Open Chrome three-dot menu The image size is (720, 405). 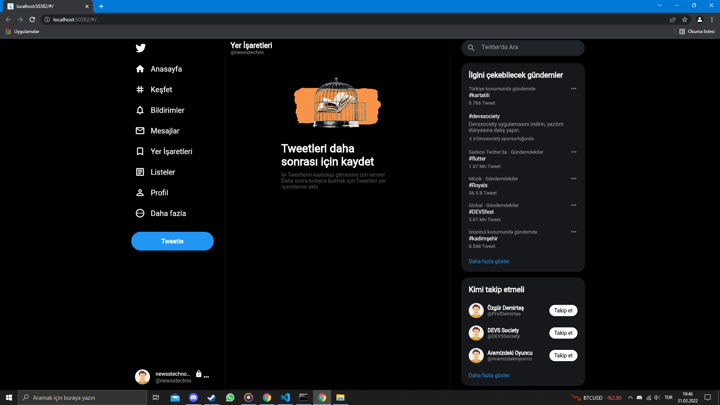point(712,19)
